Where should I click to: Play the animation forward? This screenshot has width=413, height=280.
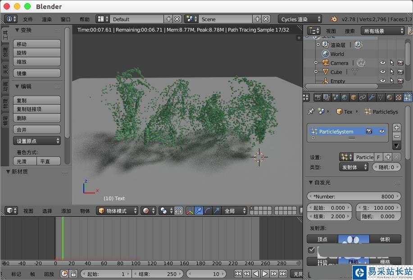[265, 274]
